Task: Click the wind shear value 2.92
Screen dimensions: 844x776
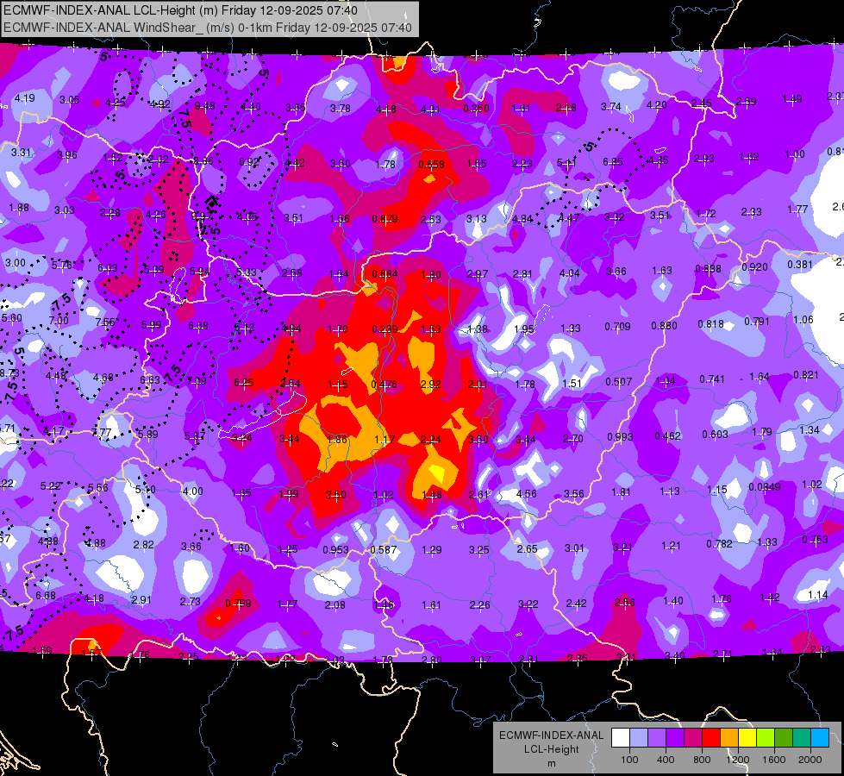Action: click(x=430, y=385)
